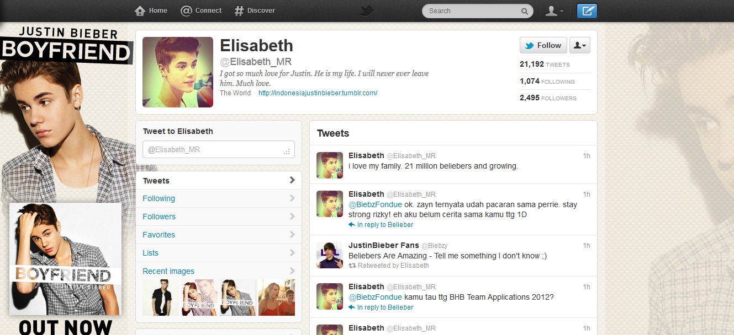Viewport: 734px width, 335px height.
Task: Open the Recent images section link
Action: tap(168, 271)
